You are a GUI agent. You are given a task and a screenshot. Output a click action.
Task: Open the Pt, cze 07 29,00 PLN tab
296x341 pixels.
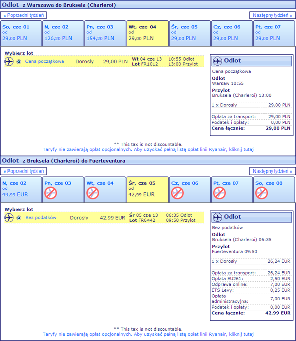point(274,33)
